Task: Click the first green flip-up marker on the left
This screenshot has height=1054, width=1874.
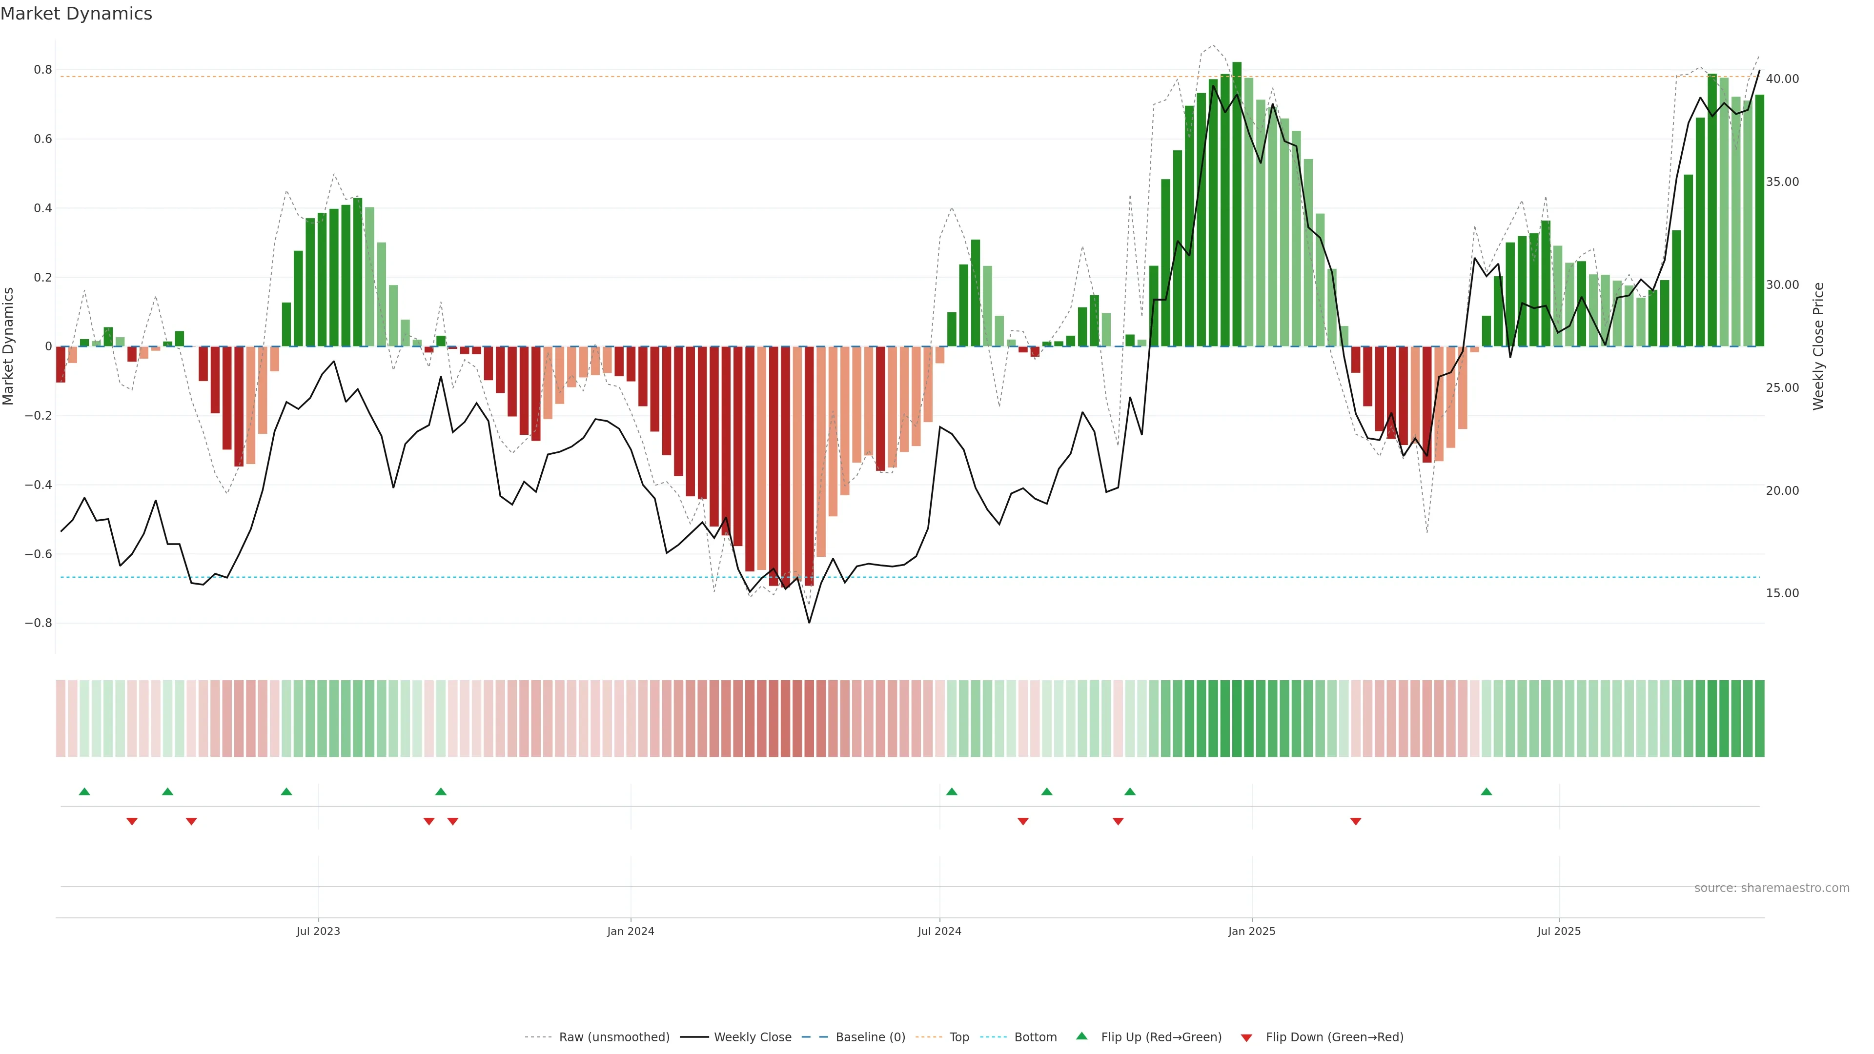Action: coord(84,791)
